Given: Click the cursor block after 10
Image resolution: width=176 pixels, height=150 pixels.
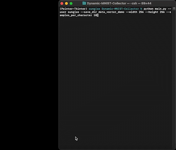Looking at the screenshot, I should click(98, 15).
